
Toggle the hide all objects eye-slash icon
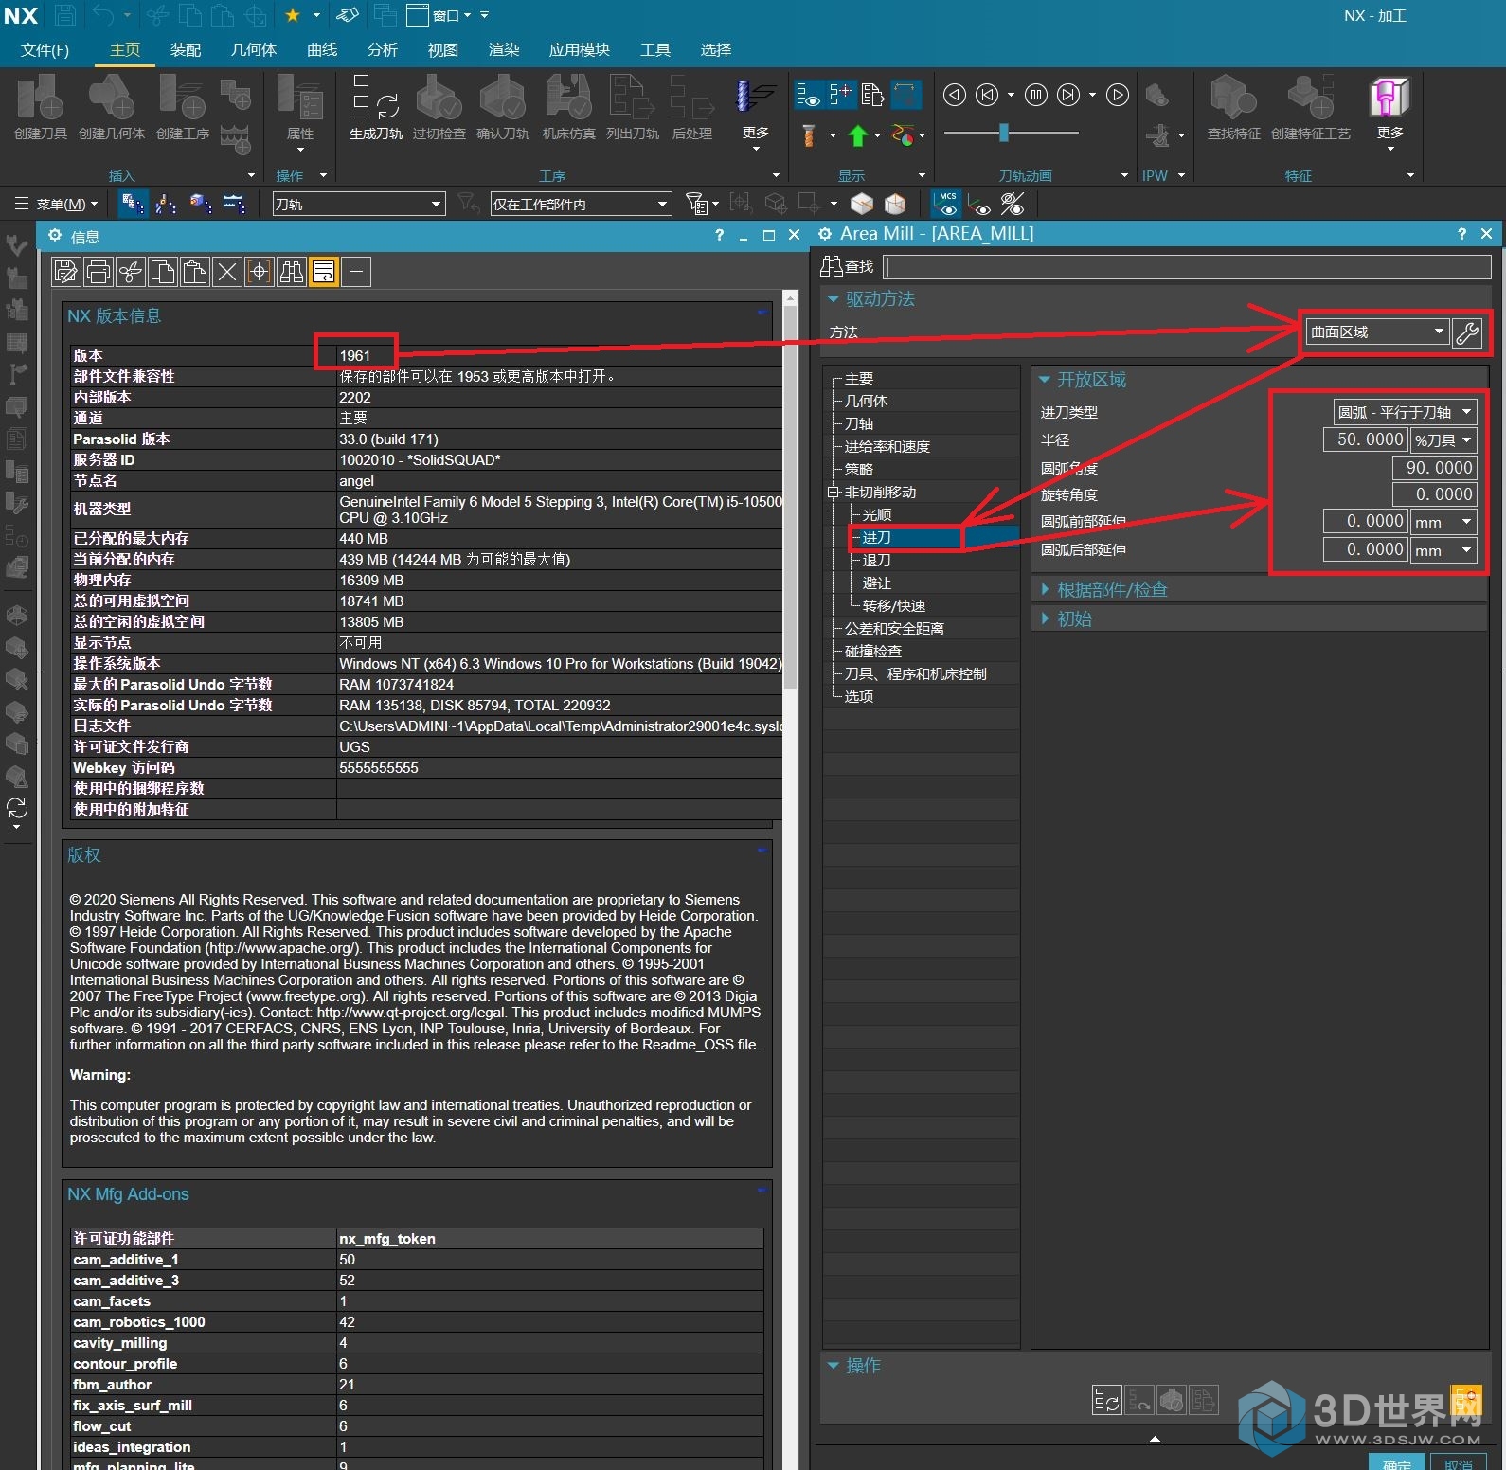tap(1013, 204)
